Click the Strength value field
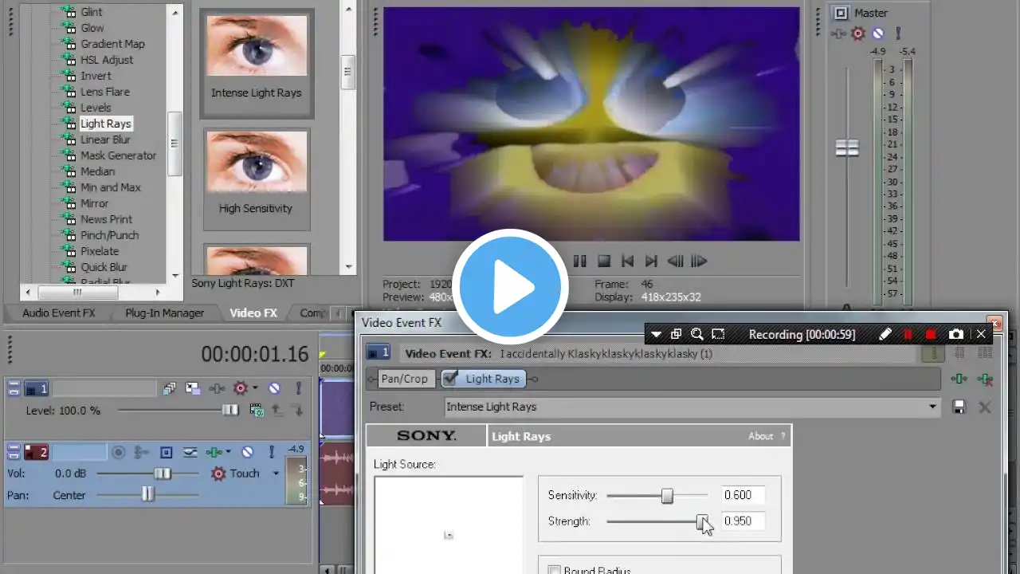 (x=743, y=521)
